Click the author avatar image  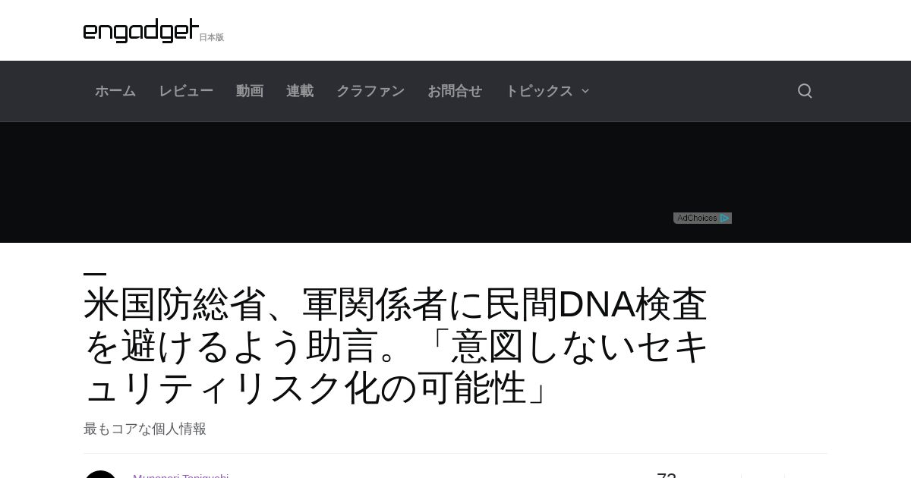[100, 475]
